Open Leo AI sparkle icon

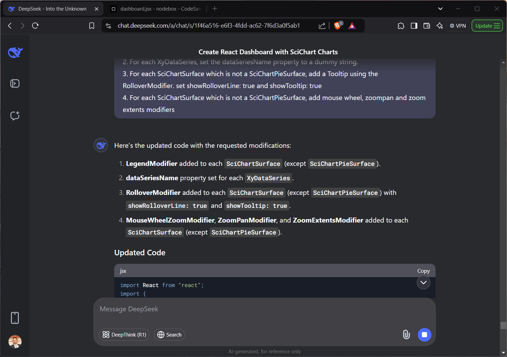pyautogui.click(x=440, y=26)
